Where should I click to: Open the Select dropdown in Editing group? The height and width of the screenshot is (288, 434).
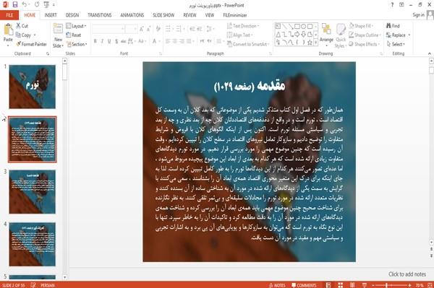(396, 44)
